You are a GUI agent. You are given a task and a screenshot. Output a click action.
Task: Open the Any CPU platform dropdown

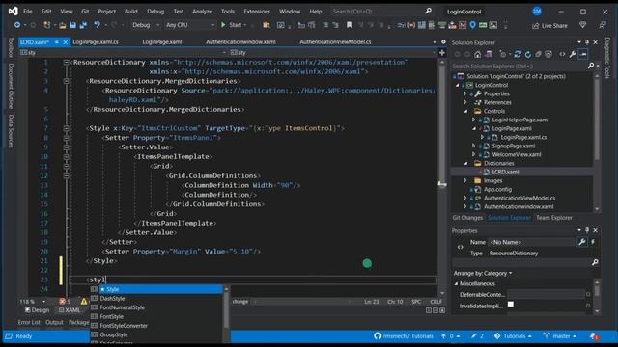click(x=190, y=25)
